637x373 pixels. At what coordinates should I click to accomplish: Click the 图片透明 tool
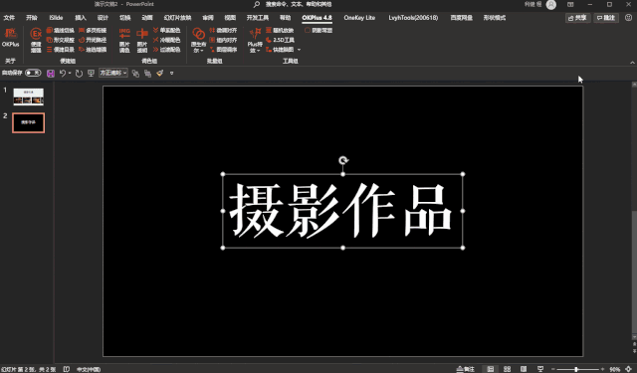tap(141, 40)
